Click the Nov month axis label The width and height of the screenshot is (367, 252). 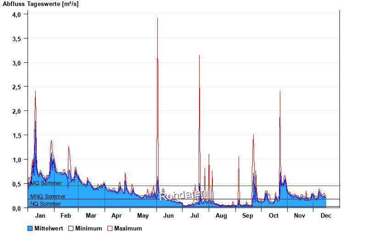pyautogui.click(x=300, y=215)
